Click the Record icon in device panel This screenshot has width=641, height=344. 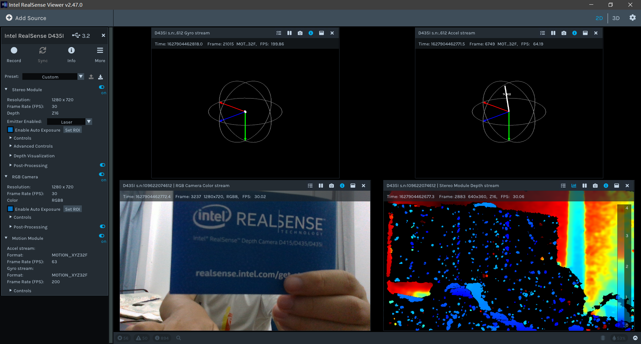coord(14,50)
